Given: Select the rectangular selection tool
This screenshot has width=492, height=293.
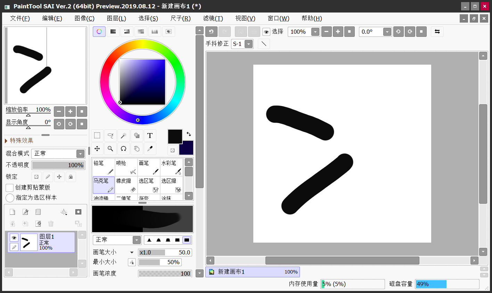Looking at the screenshot, I should pos(97,136).
